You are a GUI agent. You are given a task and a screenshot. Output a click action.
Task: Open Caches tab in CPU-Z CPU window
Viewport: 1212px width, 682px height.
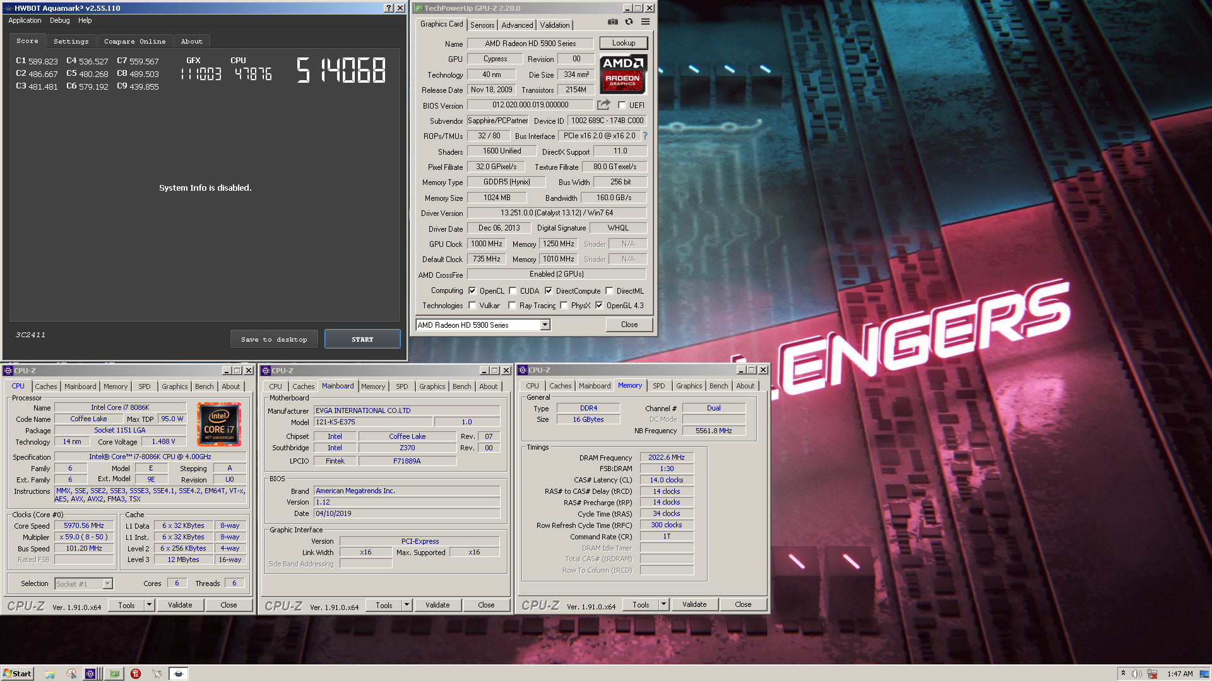[x=45, y=386]
